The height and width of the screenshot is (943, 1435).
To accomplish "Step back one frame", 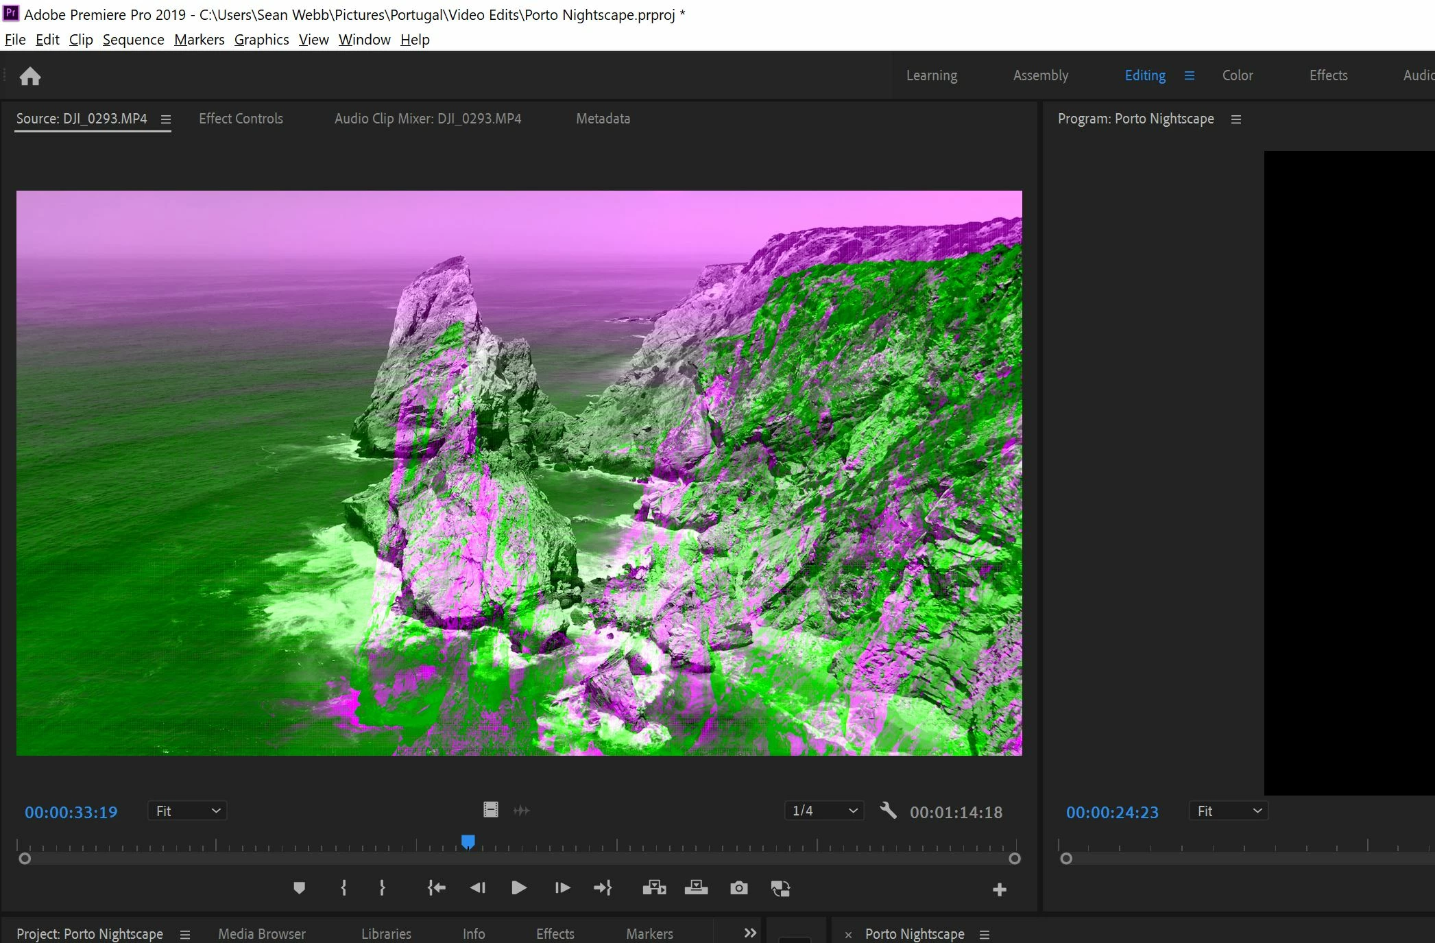I will 478,888.
